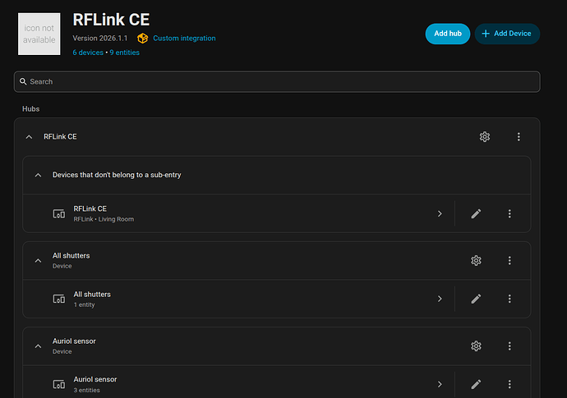Edit the RFLink CE Living Room device
This screenshot has height=398, width=567.
pyautogui.click(x=476, y=214)
